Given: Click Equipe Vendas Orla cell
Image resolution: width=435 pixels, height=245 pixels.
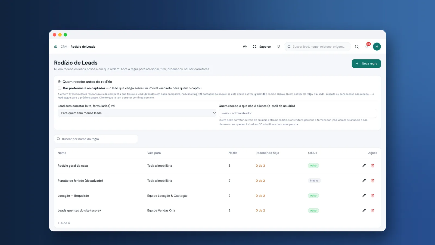Looking at the screenshot, I should (161, 210).
